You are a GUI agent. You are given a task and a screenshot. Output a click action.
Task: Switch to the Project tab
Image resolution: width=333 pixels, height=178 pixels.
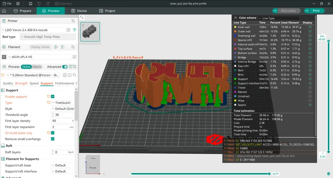pyautogui.click(x=107, y=11)
